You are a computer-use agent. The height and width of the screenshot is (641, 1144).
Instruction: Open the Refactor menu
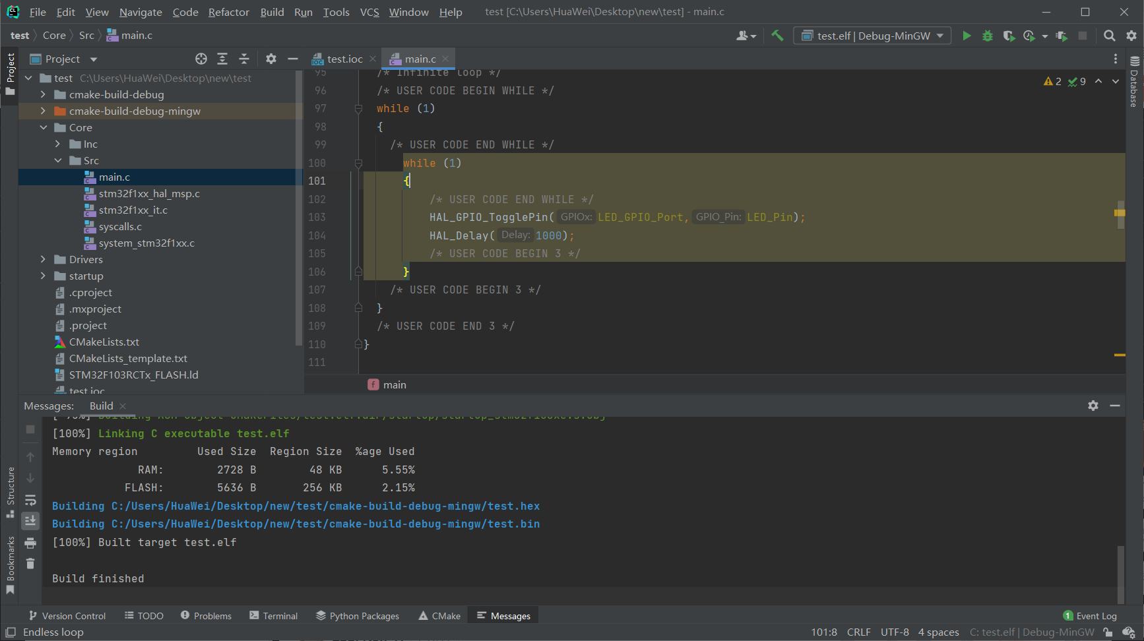(228, 12)
